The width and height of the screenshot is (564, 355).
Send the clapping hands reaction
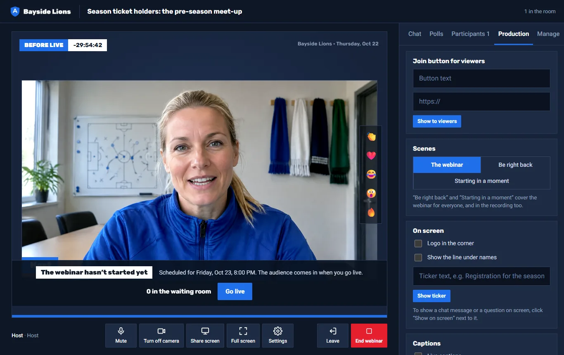371,137
